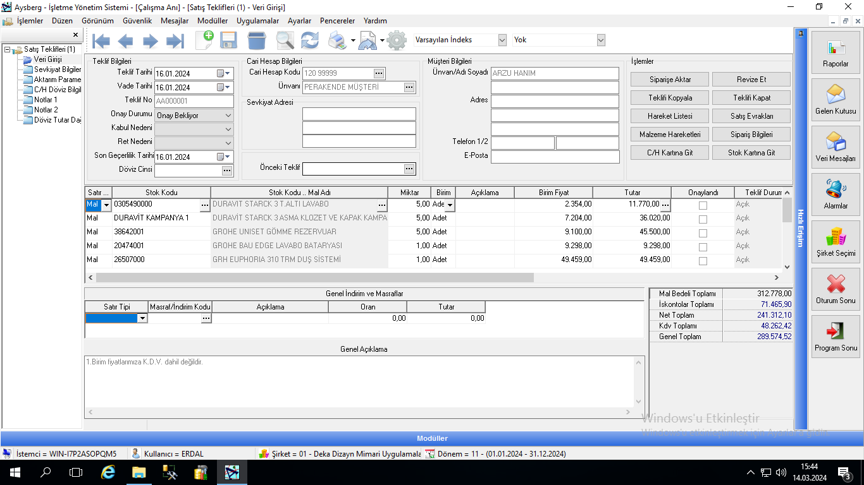Click the delete trash bin toolbar icon
The image size is (864, 485).
point(256,40)
